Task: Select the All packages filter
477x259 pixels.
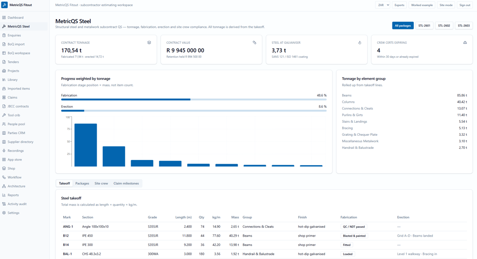Action: [x=403, y=26]
